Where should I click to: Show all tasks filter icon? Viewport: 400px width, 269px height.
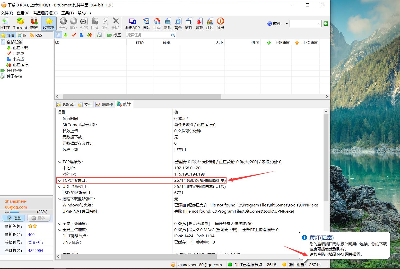pos(58,35)
